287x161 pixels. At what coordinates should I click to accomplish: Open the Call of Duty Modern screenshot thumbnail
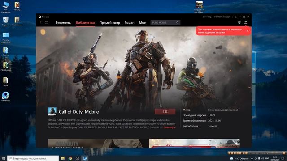coord(98,143)
